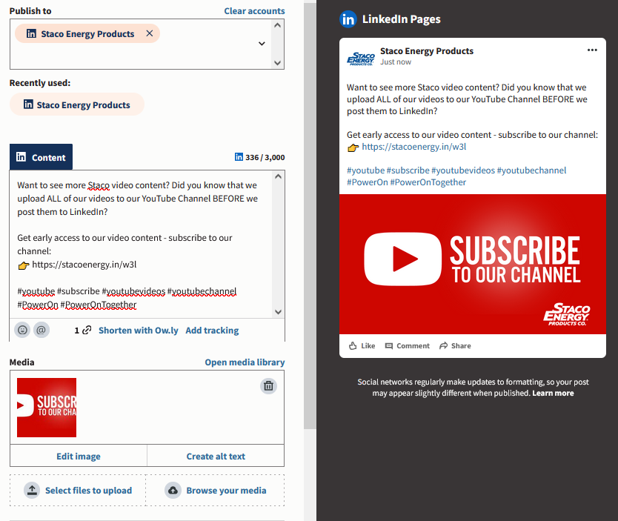This screenshot has height=521, width=618.
Task: Click #youtube hashtag in the preview
Action: [366, 170]
